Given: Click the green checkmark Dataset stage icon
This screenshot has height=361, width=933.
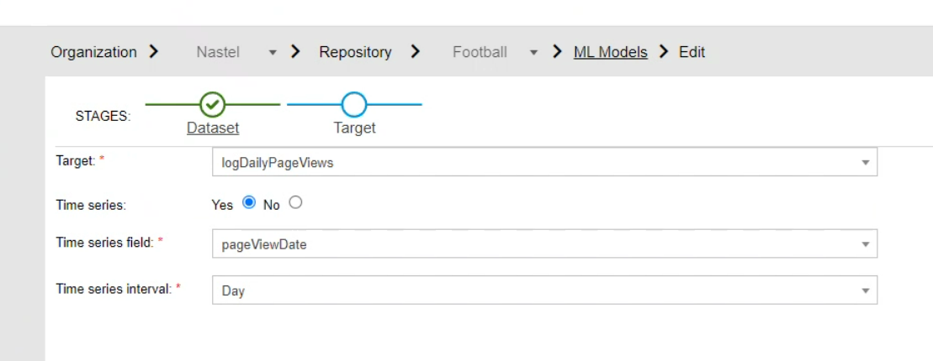Looking at the screenshot, I should click(212, 104).
